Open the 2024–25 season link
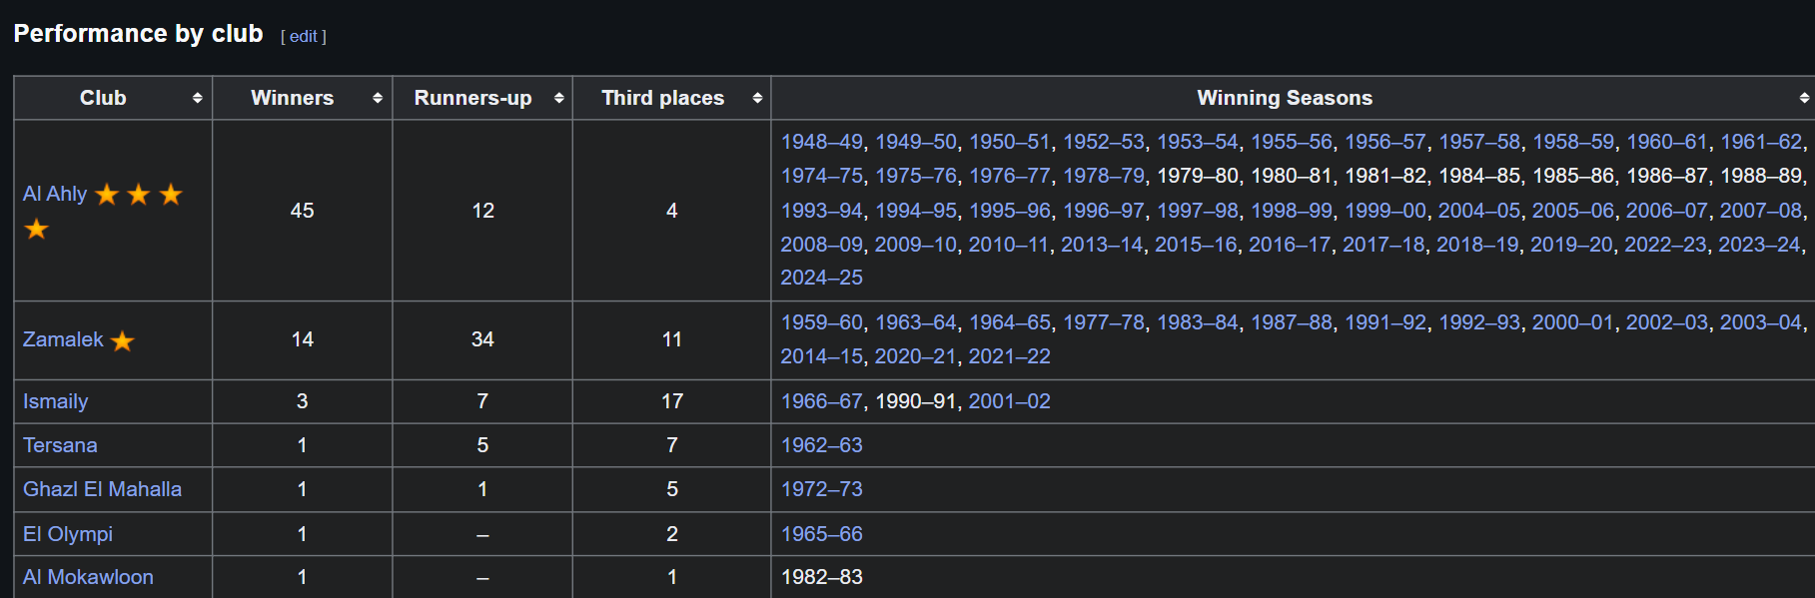The height and width of the screenshot is (598, 1815). (x=821, y=278)
